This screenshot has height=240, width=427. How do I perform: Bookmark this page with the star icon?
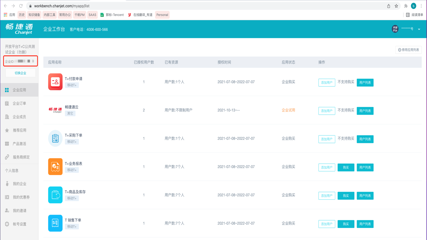(x=396, y=6)
